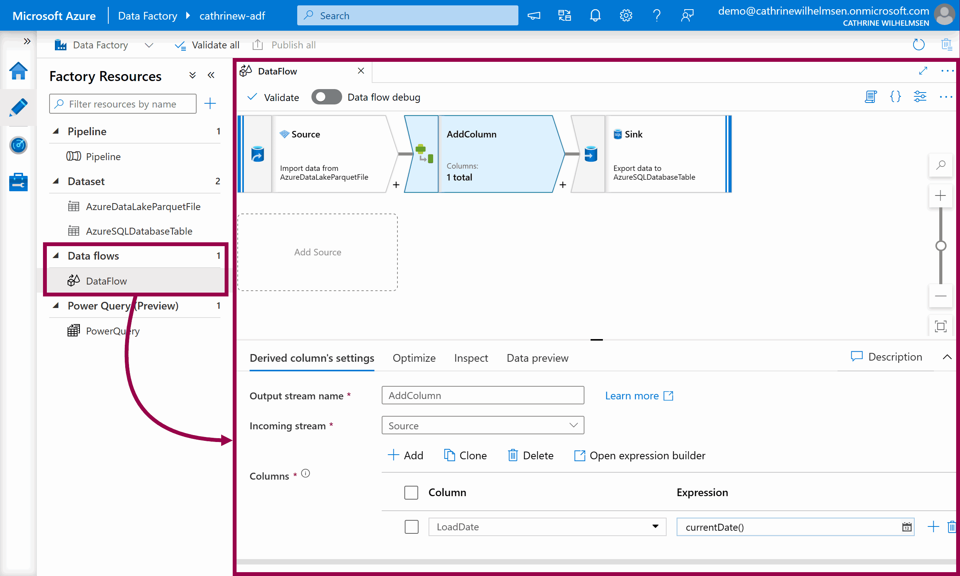This screenshot has height=576, width=960.
Task: Open the Incoming stream dropdown
Action: pyautogui.click(x=482, y=425)
